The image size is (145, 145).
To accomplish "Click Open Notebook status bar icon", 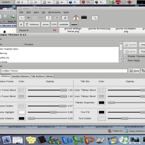I will click(x=126, y=131).
